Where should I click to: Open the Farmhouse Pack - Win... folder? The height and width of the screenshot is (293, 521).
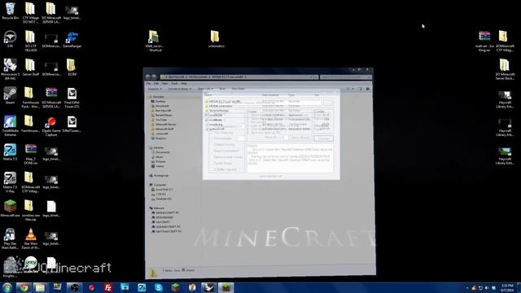click(x=30, y=98)
